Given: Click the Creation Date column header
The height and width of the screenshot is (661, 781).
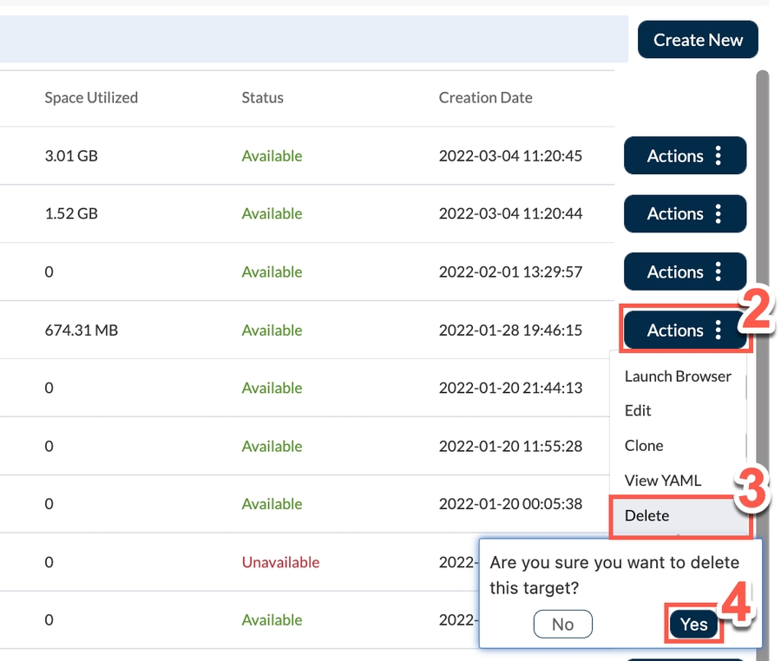Looking at the screenshot, I should [x=485, y=98].
